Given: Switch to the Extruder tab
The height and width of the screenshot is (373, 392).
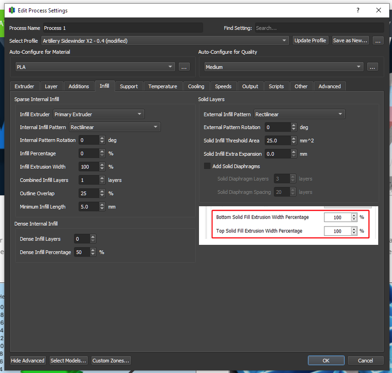Looking at the screenshot, I should pyautogui.click(x=24, y=86).
